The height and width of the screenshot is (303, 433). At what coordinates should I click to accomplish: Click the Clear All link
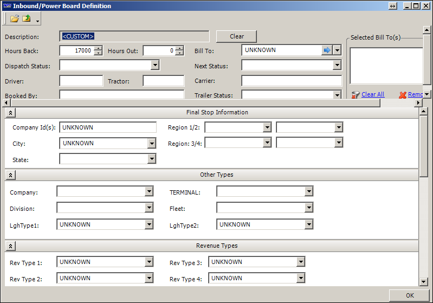(372, 94)
